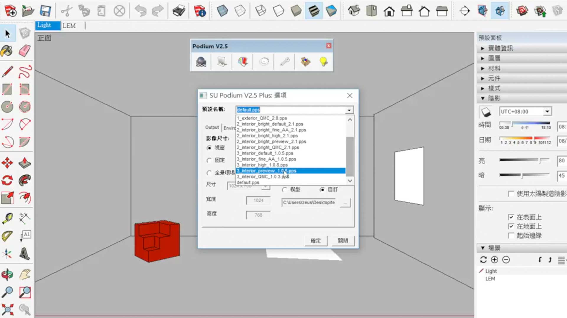567x318 pixels.
Task: Choose 1_exterior_QMC_2.0.pps preset
Action: pyautogui.click(x=291, y=118)
